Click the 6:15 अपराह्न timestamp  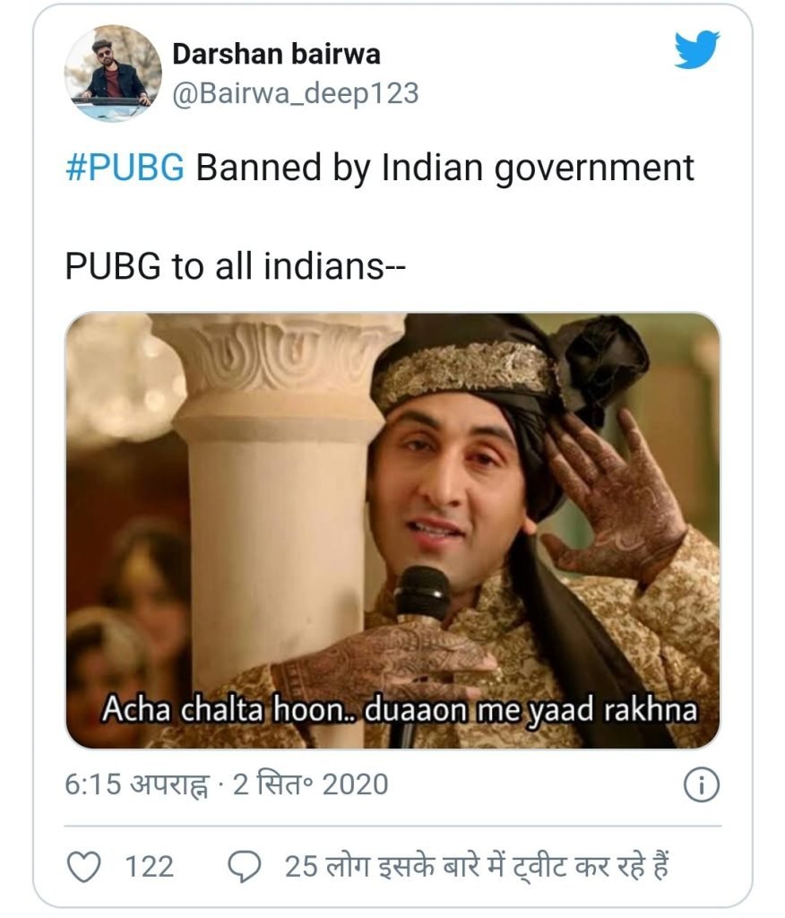[136, 784]
